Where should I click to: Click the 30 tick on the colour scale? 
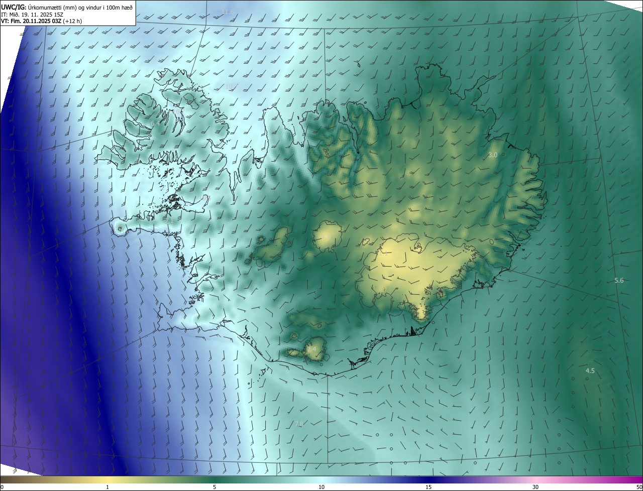click(x=535, y=487)
